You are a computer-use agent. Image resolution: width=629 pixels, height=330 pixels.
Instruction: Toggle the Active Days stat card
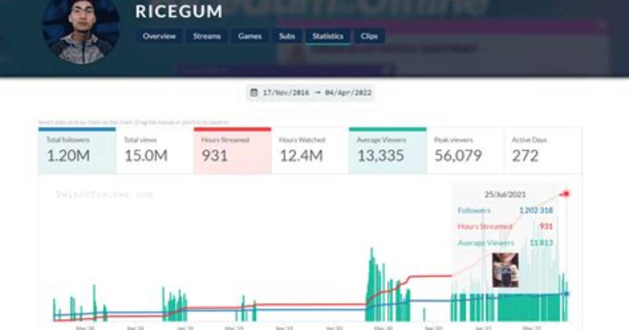pyautogui.click(x=543, y=151)
